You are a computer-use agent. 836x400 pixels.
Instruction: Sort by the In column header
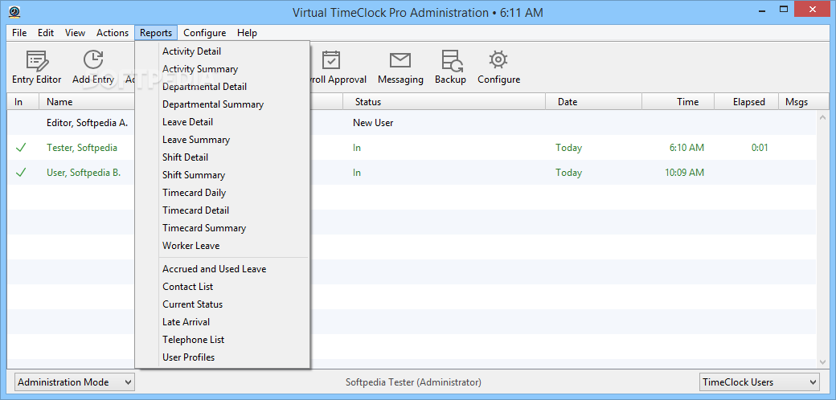pos(23,102)
